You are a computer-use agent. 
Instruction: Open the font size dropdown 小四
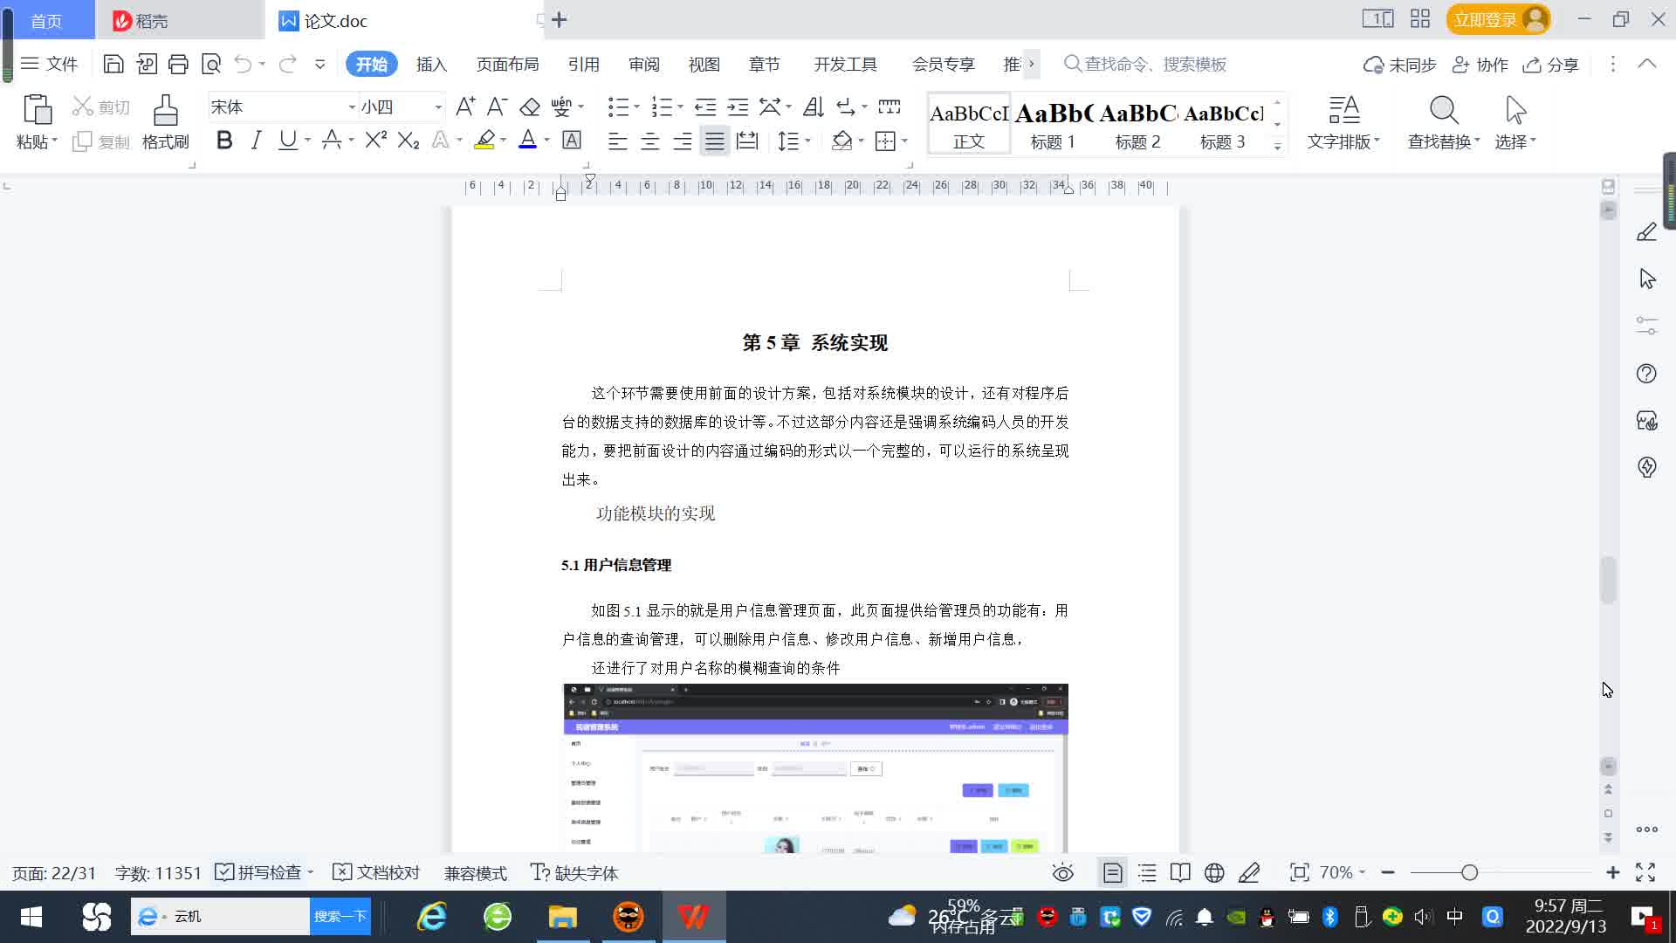(x=438, y=107)
